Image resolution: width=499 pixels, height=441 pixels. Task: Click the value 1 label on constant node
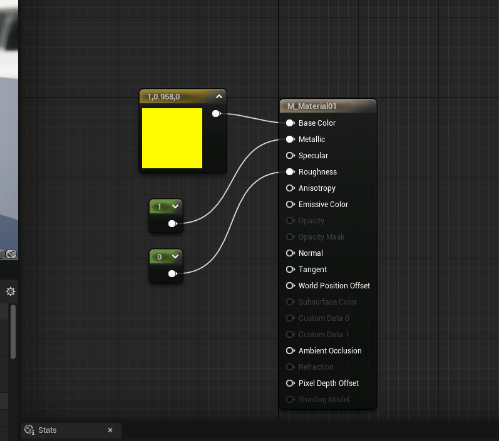[x=160, y=206]
